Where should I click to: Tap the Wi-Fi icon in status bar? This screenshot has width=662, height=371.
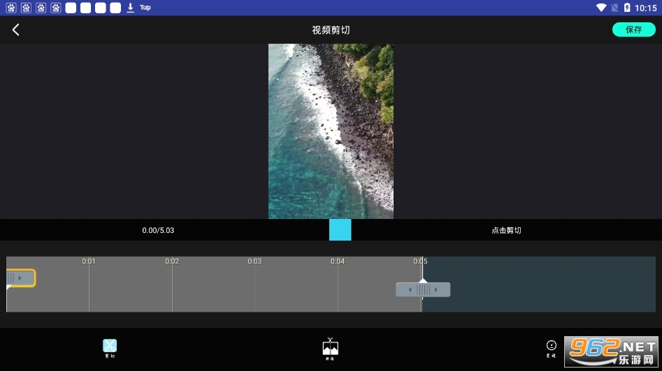[x=601, y=8]
